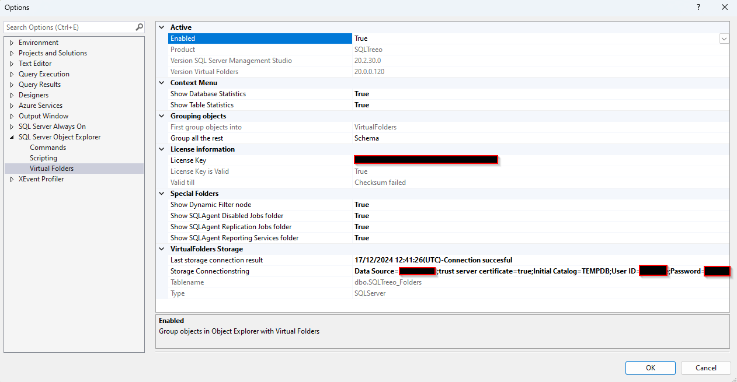Viewport: 737px width, 382px height.
Task: Expand the Azure Services node
Action: pyautogui.click(x=12, y=106)
